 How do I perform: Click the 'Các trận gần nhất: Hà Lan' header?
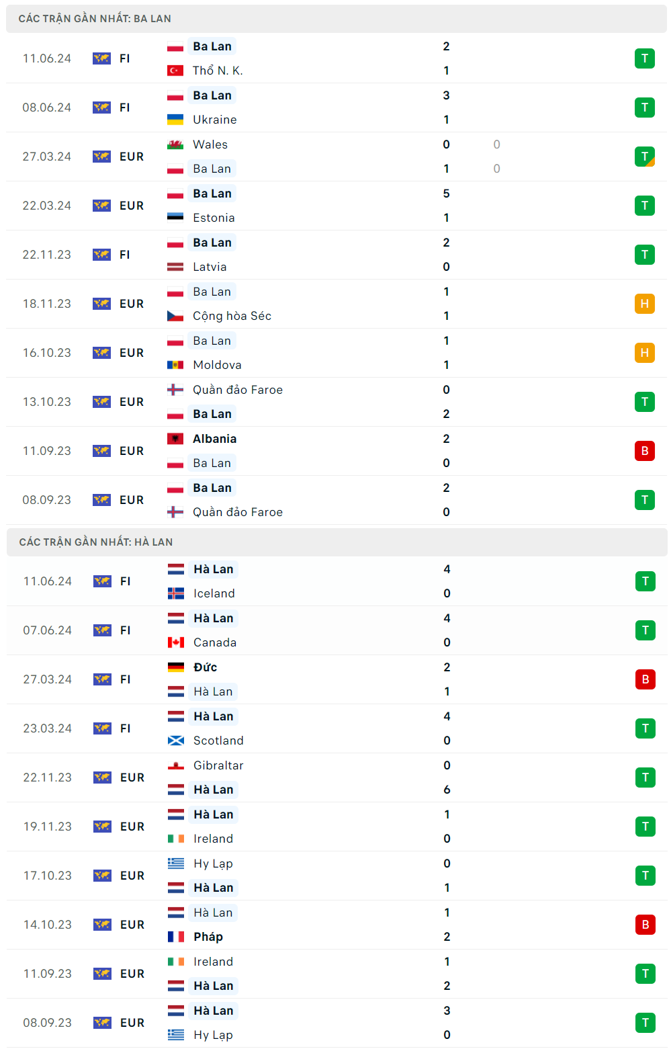click(96, 542)
